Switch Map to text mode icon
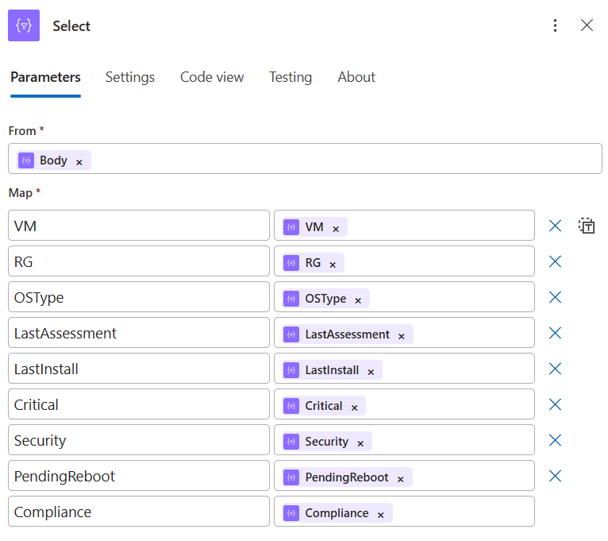Image resolution: width=608 pixels, height=541 pixels. point(587,226)
